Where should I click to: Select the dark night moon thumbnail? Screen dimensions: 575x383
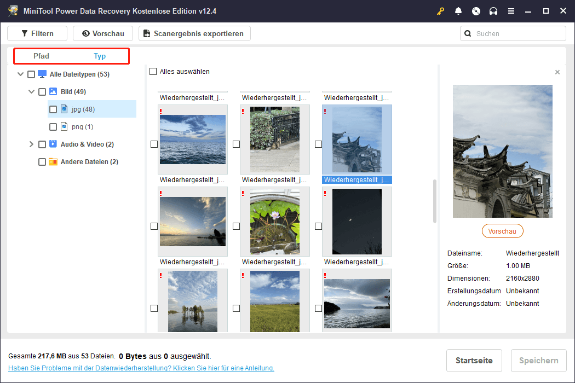click(x=357, y=222)
